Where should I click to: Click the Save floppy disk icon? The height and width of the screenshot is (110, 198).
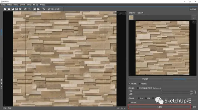[x=13, y=9]
